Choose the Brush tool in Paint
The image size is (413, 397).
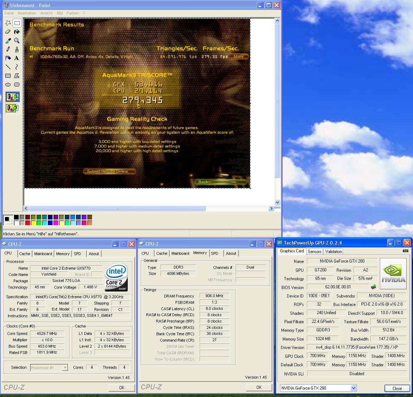[17, 49]
